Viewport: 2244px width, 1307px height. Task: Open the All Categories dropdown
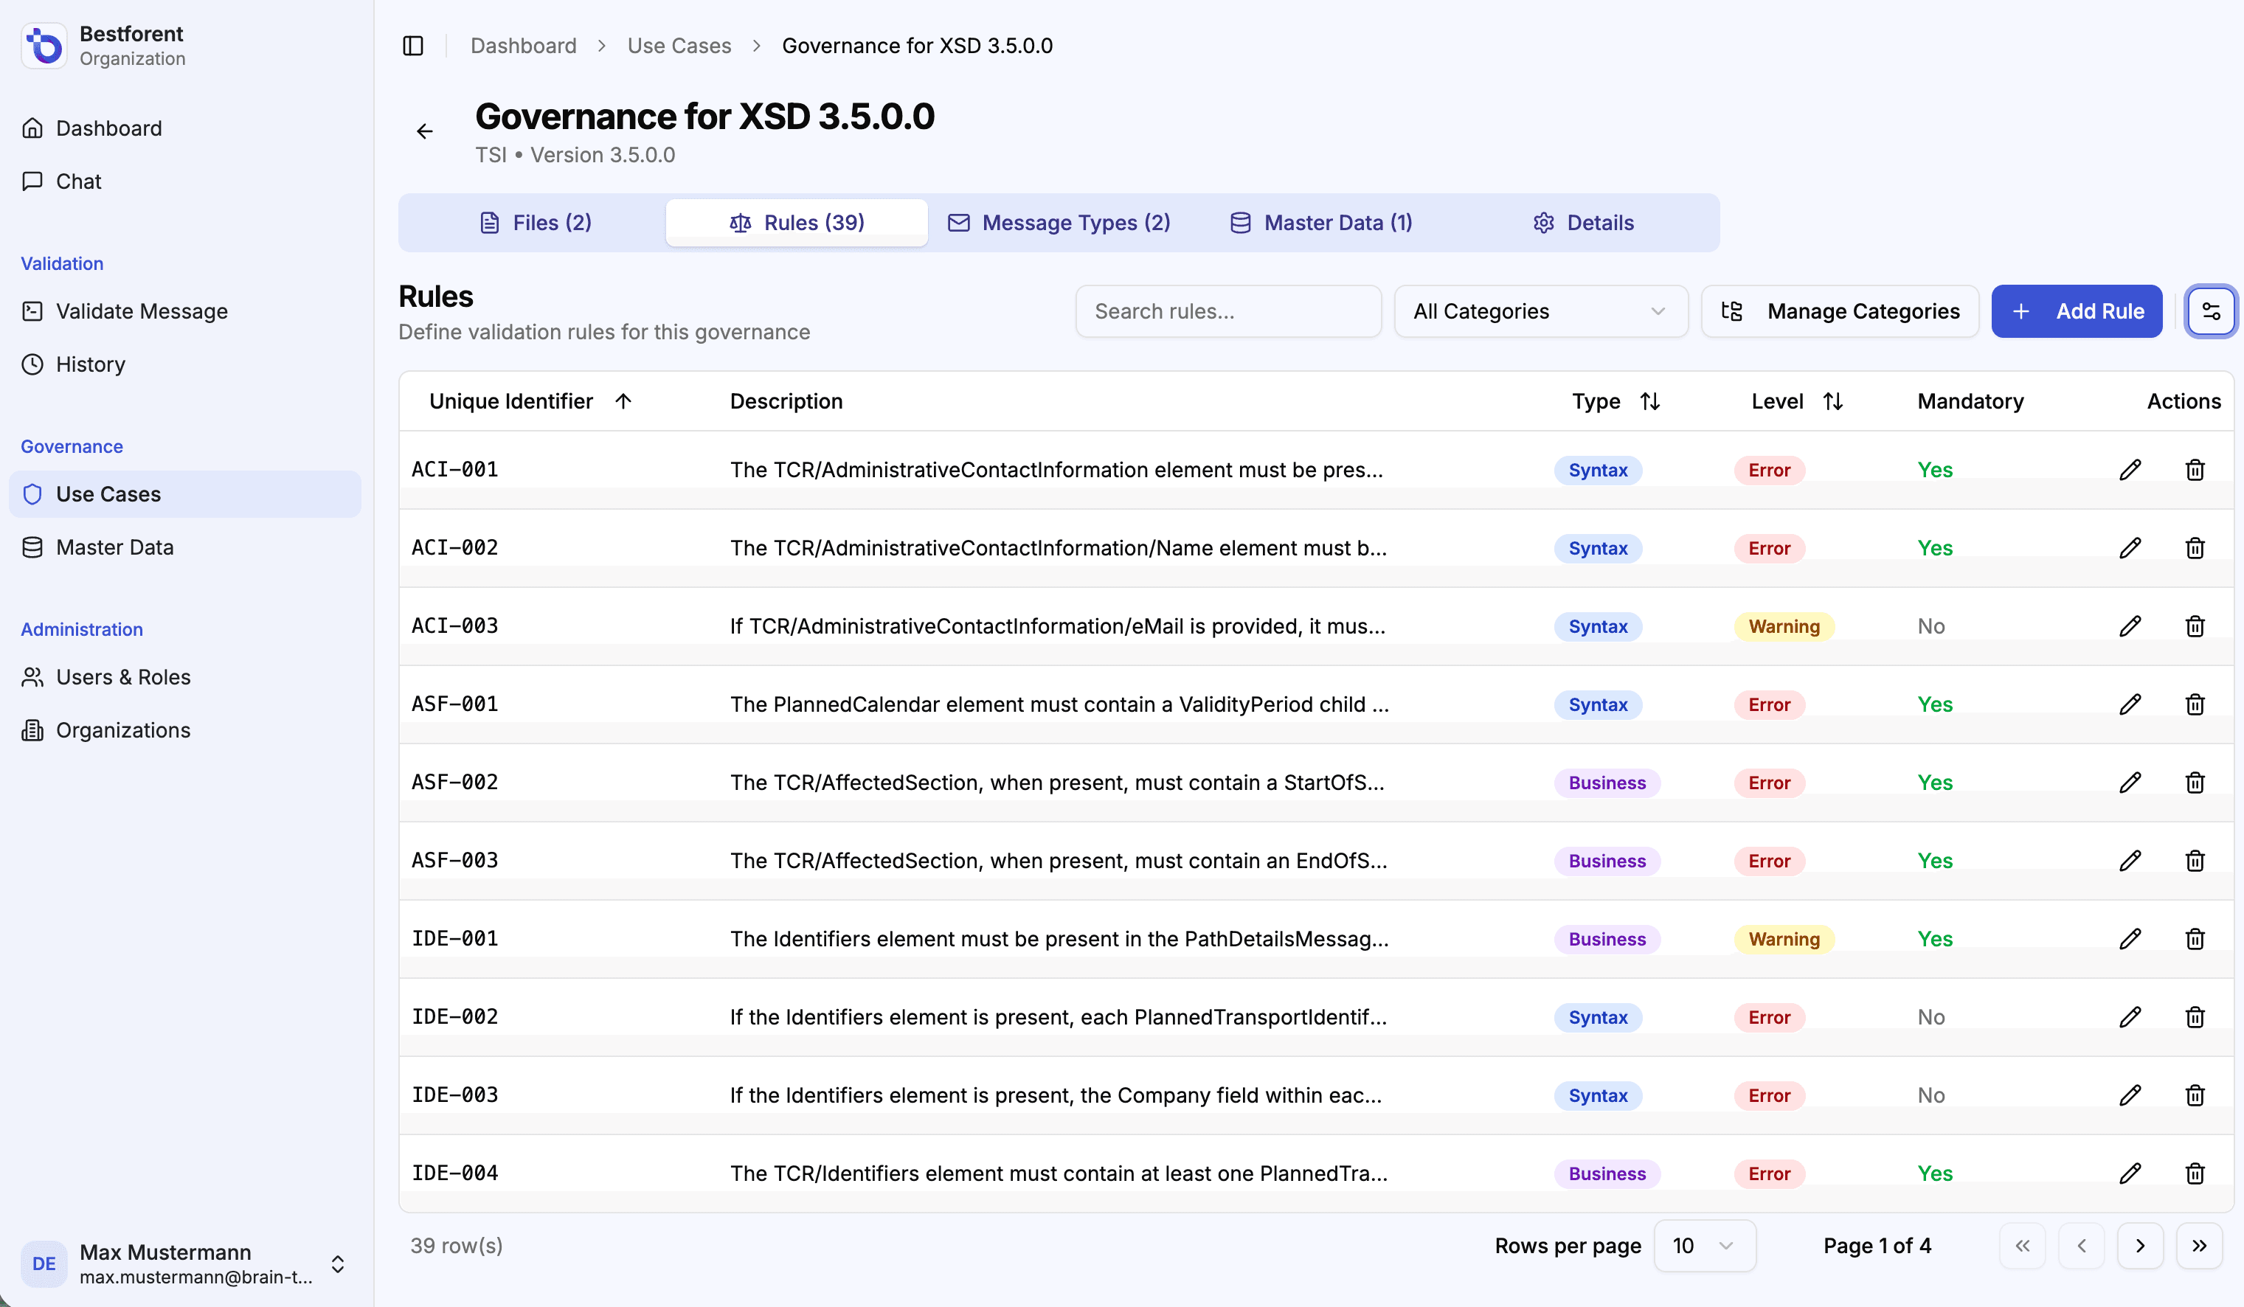coord(1540,311)
